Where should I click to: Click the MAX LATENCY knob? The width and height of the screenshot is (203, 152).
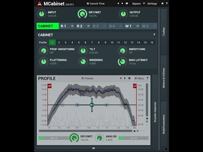click(x=122, y=62)
